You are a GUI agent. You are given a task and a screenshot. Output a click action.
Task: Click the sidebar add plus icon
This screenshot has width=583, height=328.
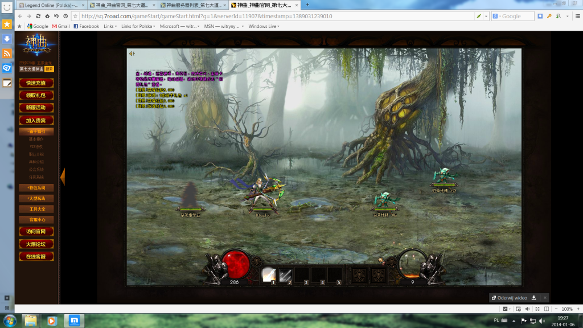7,298
